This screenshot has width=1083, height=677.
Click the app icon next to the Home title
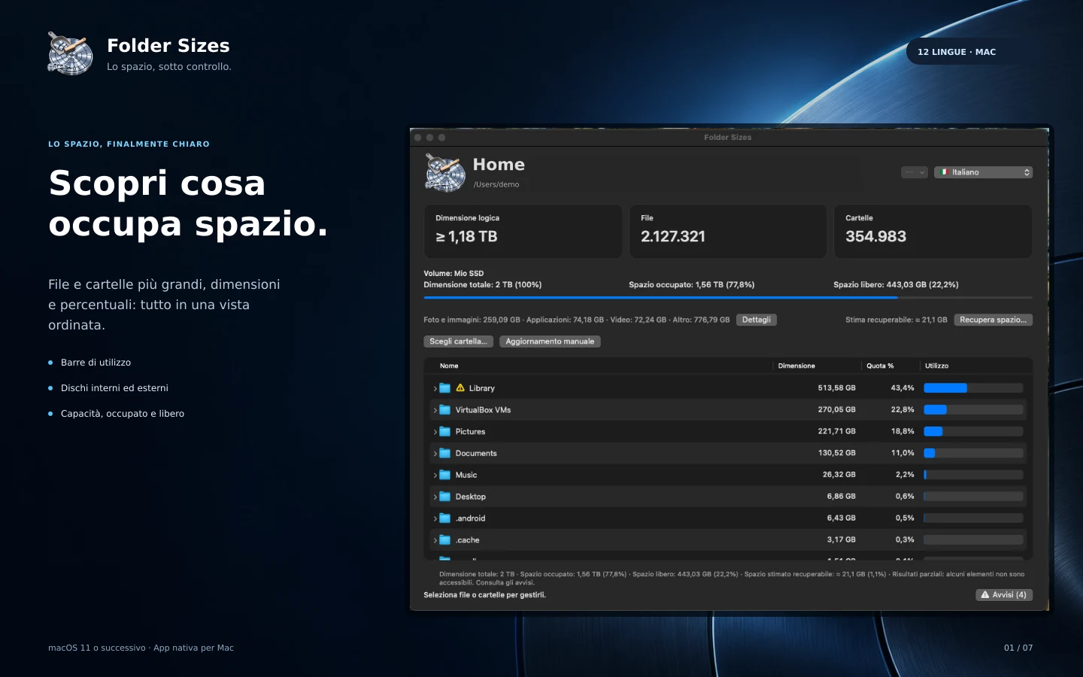(x=444, y=173)
